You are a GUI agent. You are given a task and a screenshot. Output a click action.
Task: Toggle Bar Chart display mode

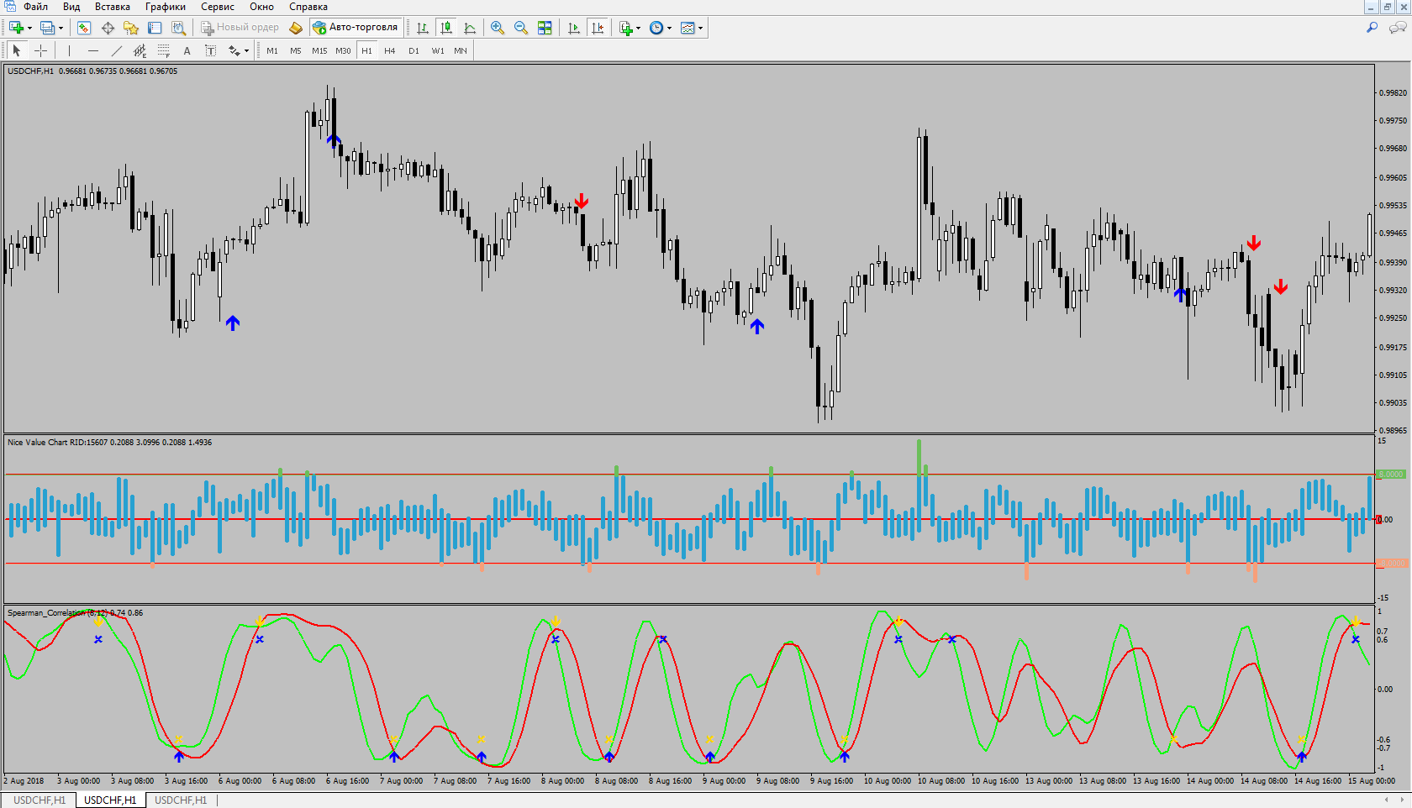click(423, 28)
